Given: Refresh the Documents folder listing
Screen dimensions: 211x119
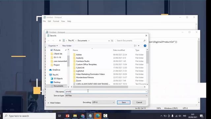Looking at the screenshot, I should coord(112,41).
